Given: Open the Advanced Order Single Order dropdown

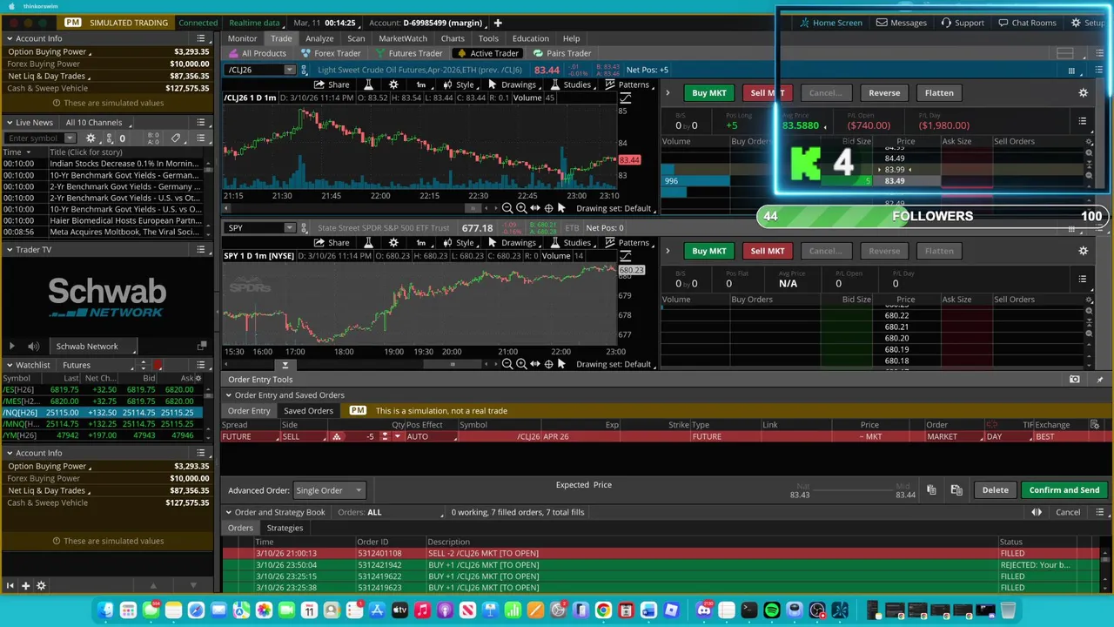Looking at the screenshot, I should point(328,491).
